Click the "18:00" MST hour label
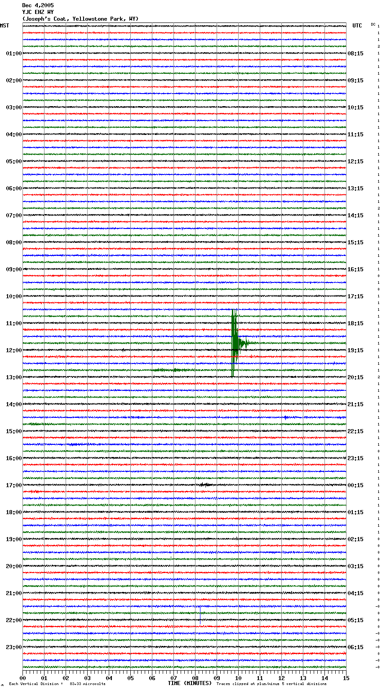Screen dimensions: 382x690 coord(13,512)
